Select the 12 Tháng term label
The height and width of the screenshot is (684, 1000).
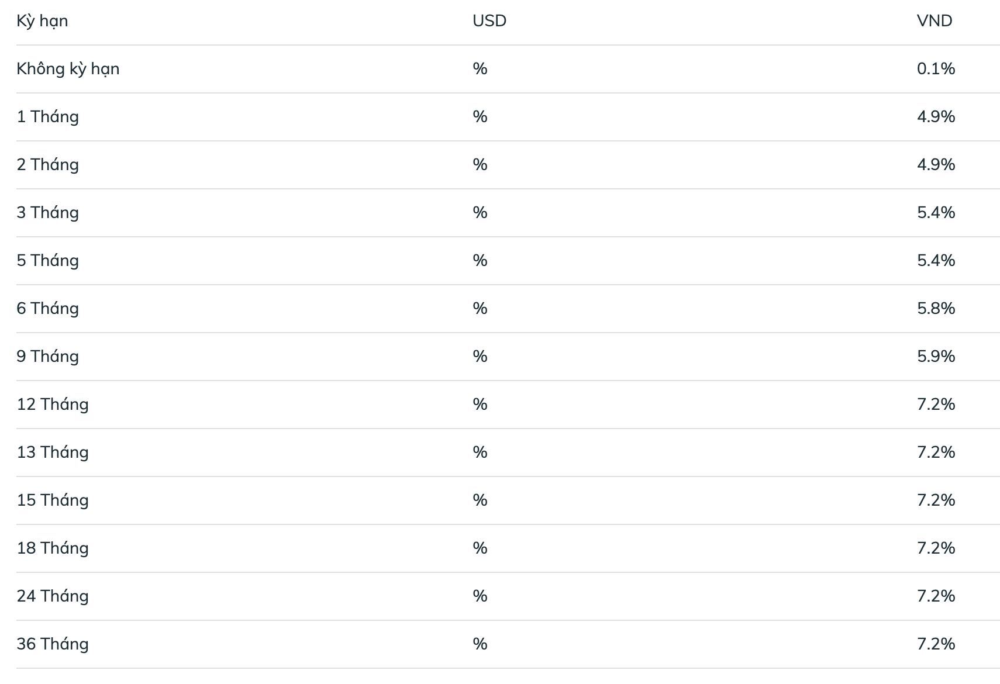[x=53, y=405]
